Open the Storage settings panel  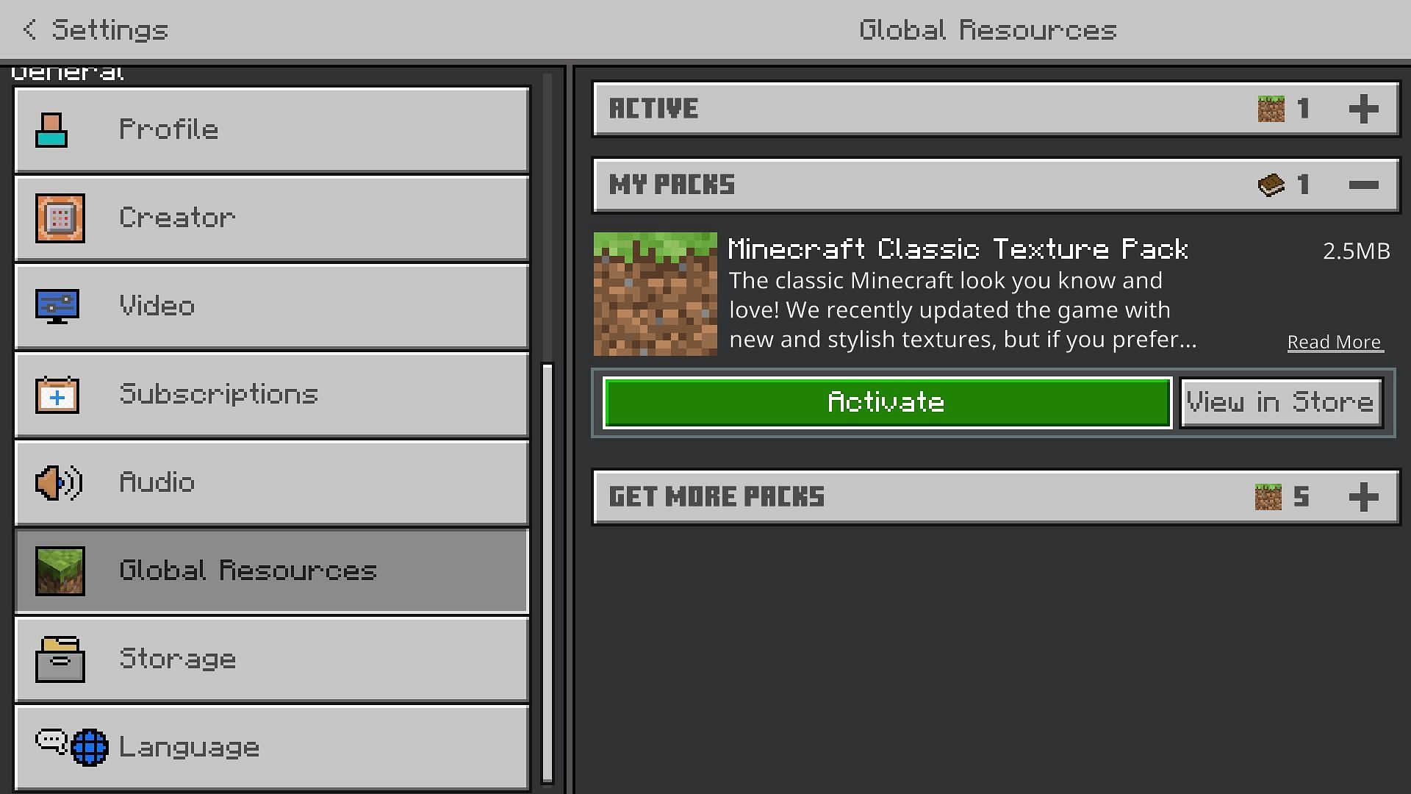[273, 659]
